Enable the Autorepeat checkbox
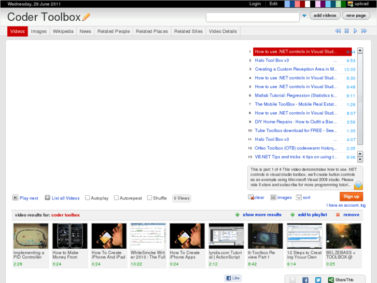 coord(116,198)
